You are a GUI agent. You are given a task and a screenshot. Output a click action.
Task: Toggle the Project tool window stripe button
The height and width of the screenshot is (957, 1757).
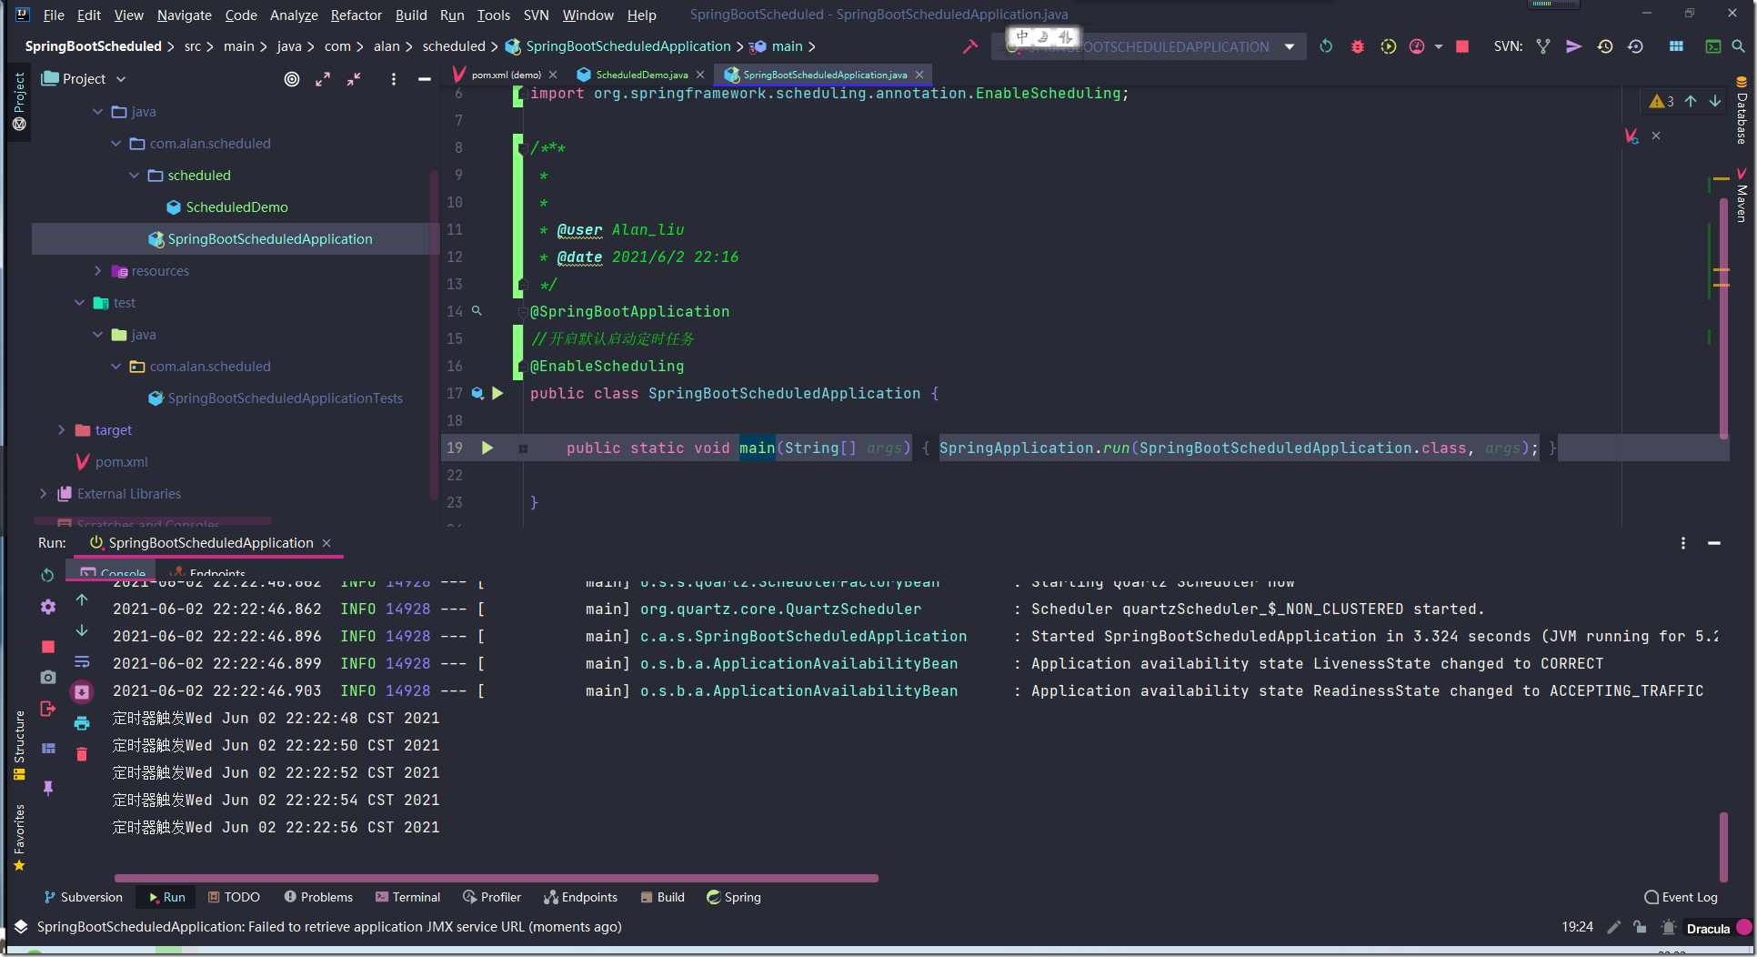[x=19, y=101]
